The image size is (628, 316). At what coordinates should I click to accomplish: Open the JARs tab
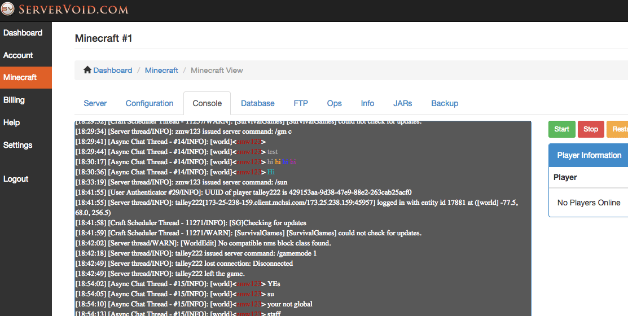(403, 103)
